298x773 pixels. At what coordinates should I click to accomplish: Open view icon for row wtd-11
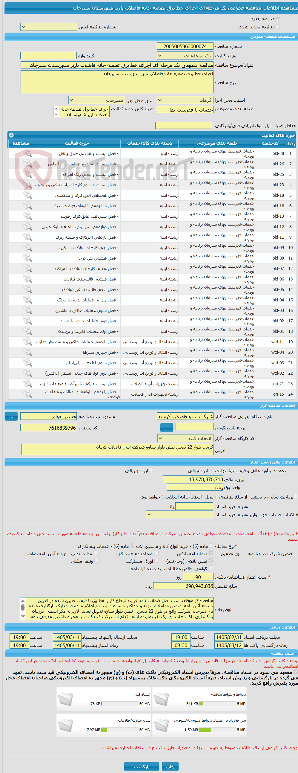27,342
